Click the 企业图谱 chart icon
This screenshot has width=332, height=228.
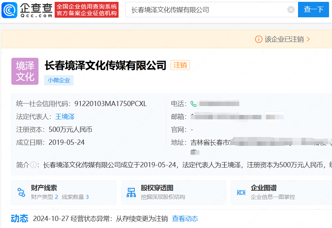point(241,192)
